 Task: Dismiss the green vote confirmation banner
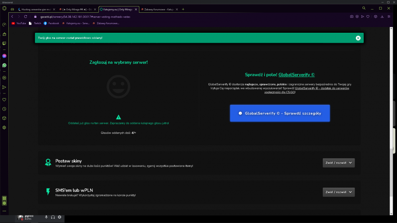pyautogui.click(x=358, y=38)
